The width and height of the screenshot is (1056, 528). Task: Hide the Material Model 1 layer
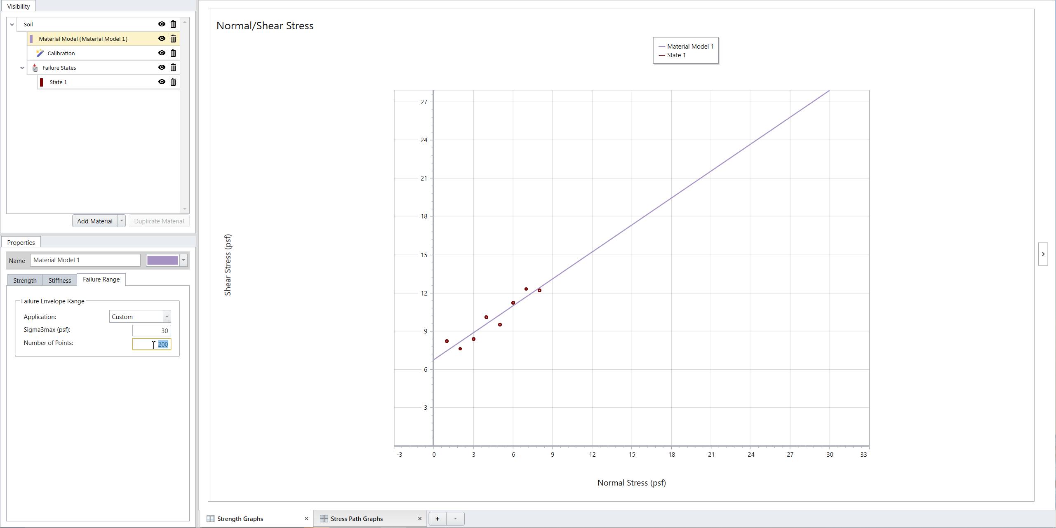click(162, 38)
